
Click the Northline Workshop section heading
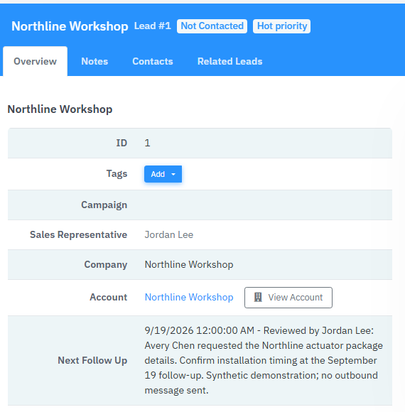point(60,109)
